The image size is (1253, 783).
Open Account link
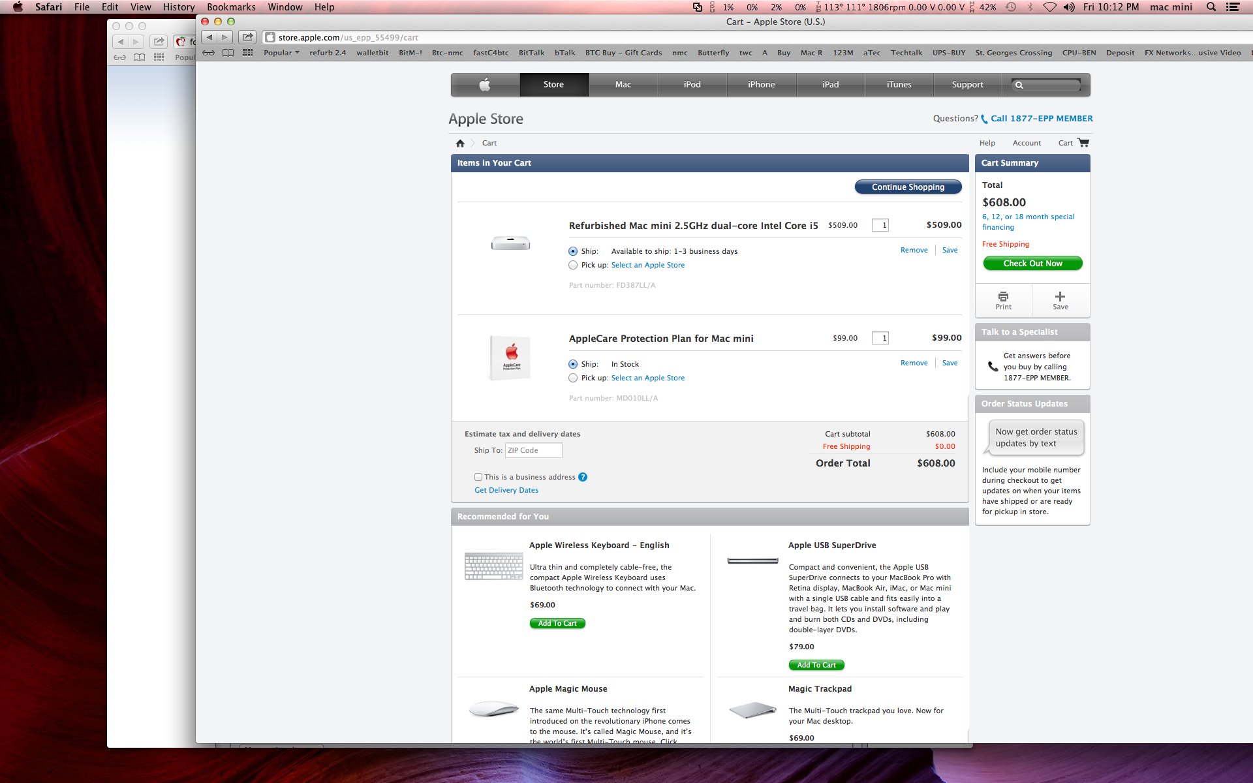(1027, 143)
